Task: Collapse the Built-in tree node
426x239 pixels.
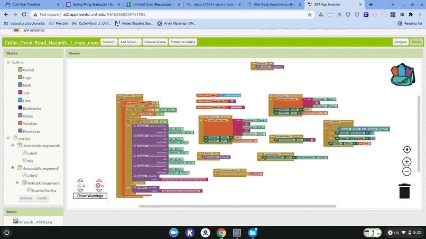Action: pos(8,62)
